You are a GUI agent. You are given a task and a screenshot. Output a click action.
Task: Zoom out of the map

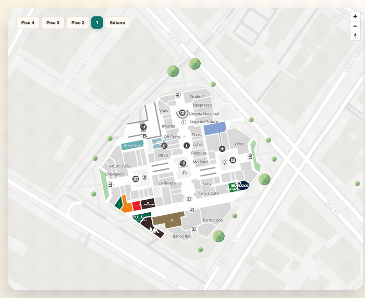click(355, 26)
